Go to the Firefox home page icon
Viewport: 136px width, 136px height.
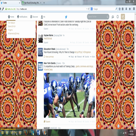pos(130,9)
